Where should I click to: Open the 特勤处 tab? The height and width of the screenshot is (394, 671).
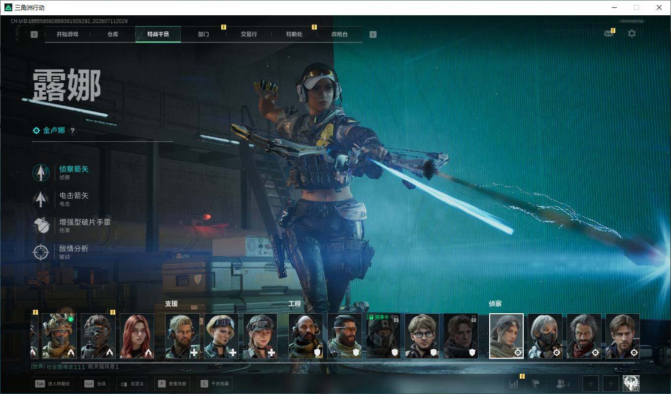point(294,34)
